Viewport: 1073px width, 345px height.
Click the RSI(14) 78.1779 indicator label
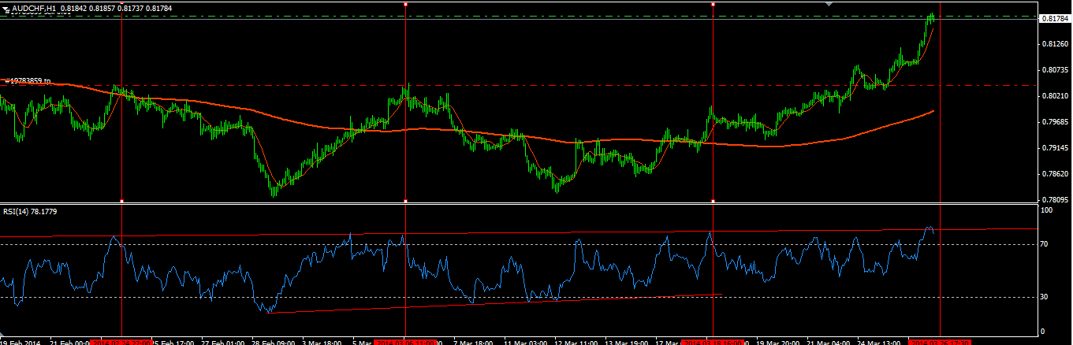(x=30, y=211)
